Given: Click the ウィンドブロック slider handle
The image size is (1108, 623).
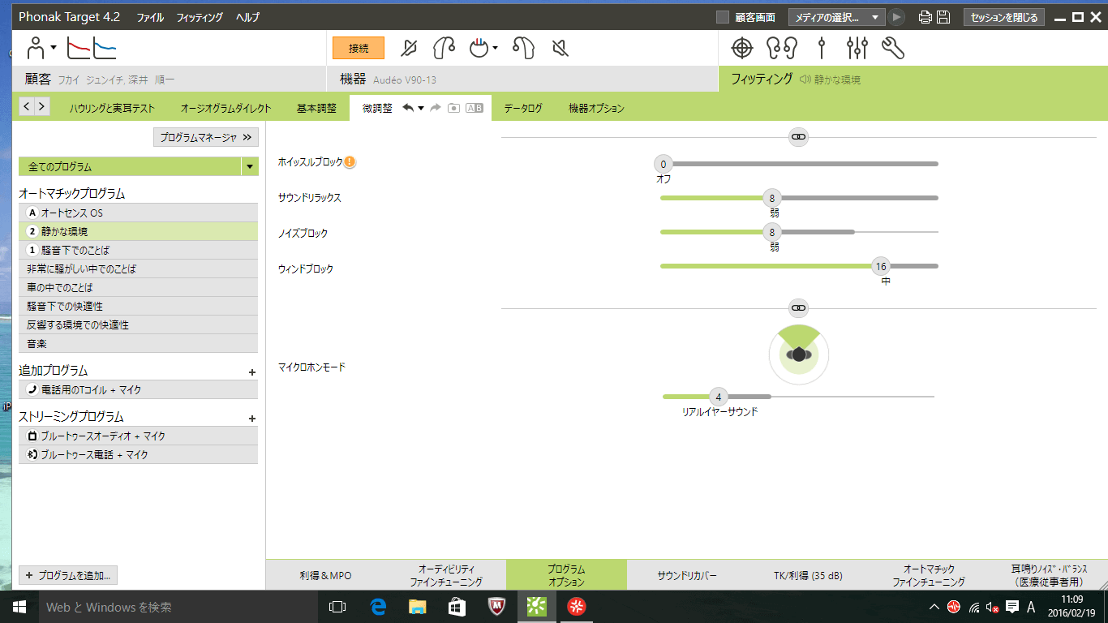Looking at the screenshot, I should click(881, 266).
